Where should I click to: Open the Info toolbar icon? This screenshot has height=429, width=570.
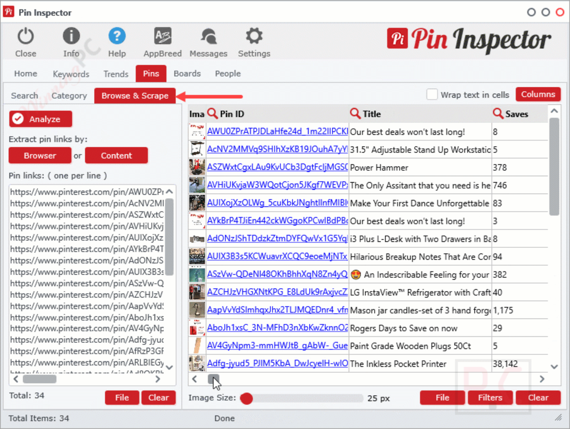pos(71,36)
